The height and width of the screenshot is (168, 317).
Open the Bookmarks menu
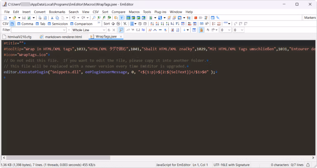[x=57, y=12]
